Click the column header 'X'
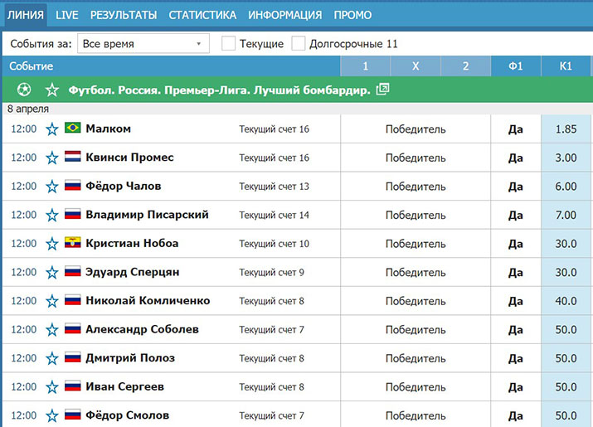This screenshot has width=593, height=427. (416, 66)
